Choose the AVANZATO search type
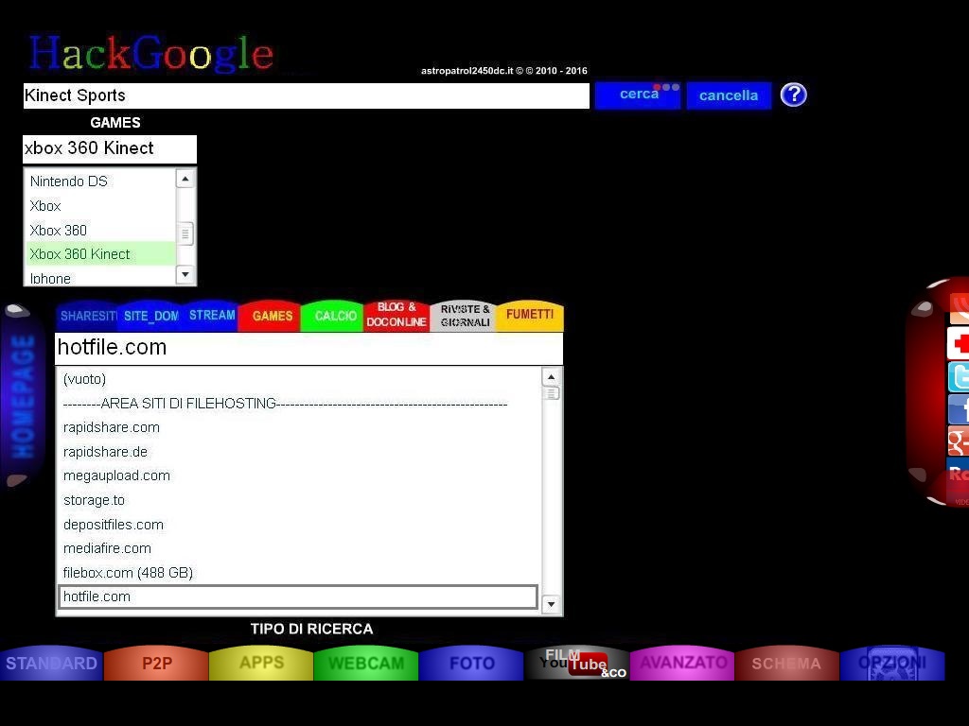This screenshot has height=726, width=969. click(682, 664)
